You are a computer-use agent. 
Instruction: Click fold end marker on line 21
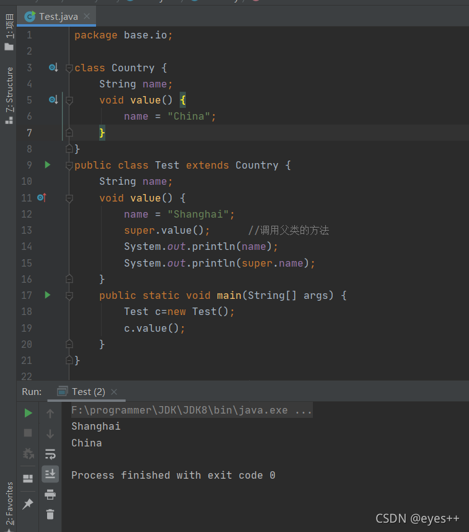(69, 360)
